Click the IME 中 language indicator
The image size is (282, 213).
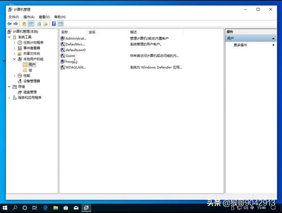pos(252,208)
